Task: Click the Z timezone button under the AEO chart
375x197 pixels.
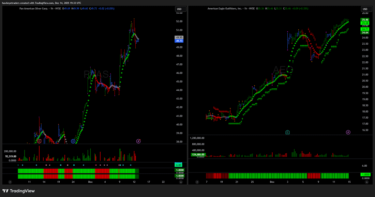Action: click(197, 182)
